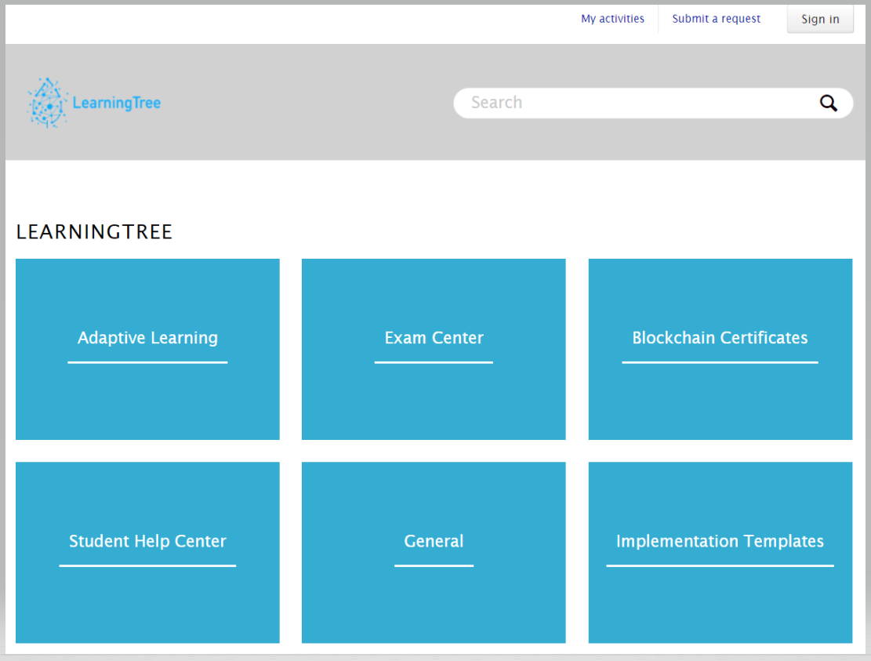Click the underline beneath Exam Center

434,362
